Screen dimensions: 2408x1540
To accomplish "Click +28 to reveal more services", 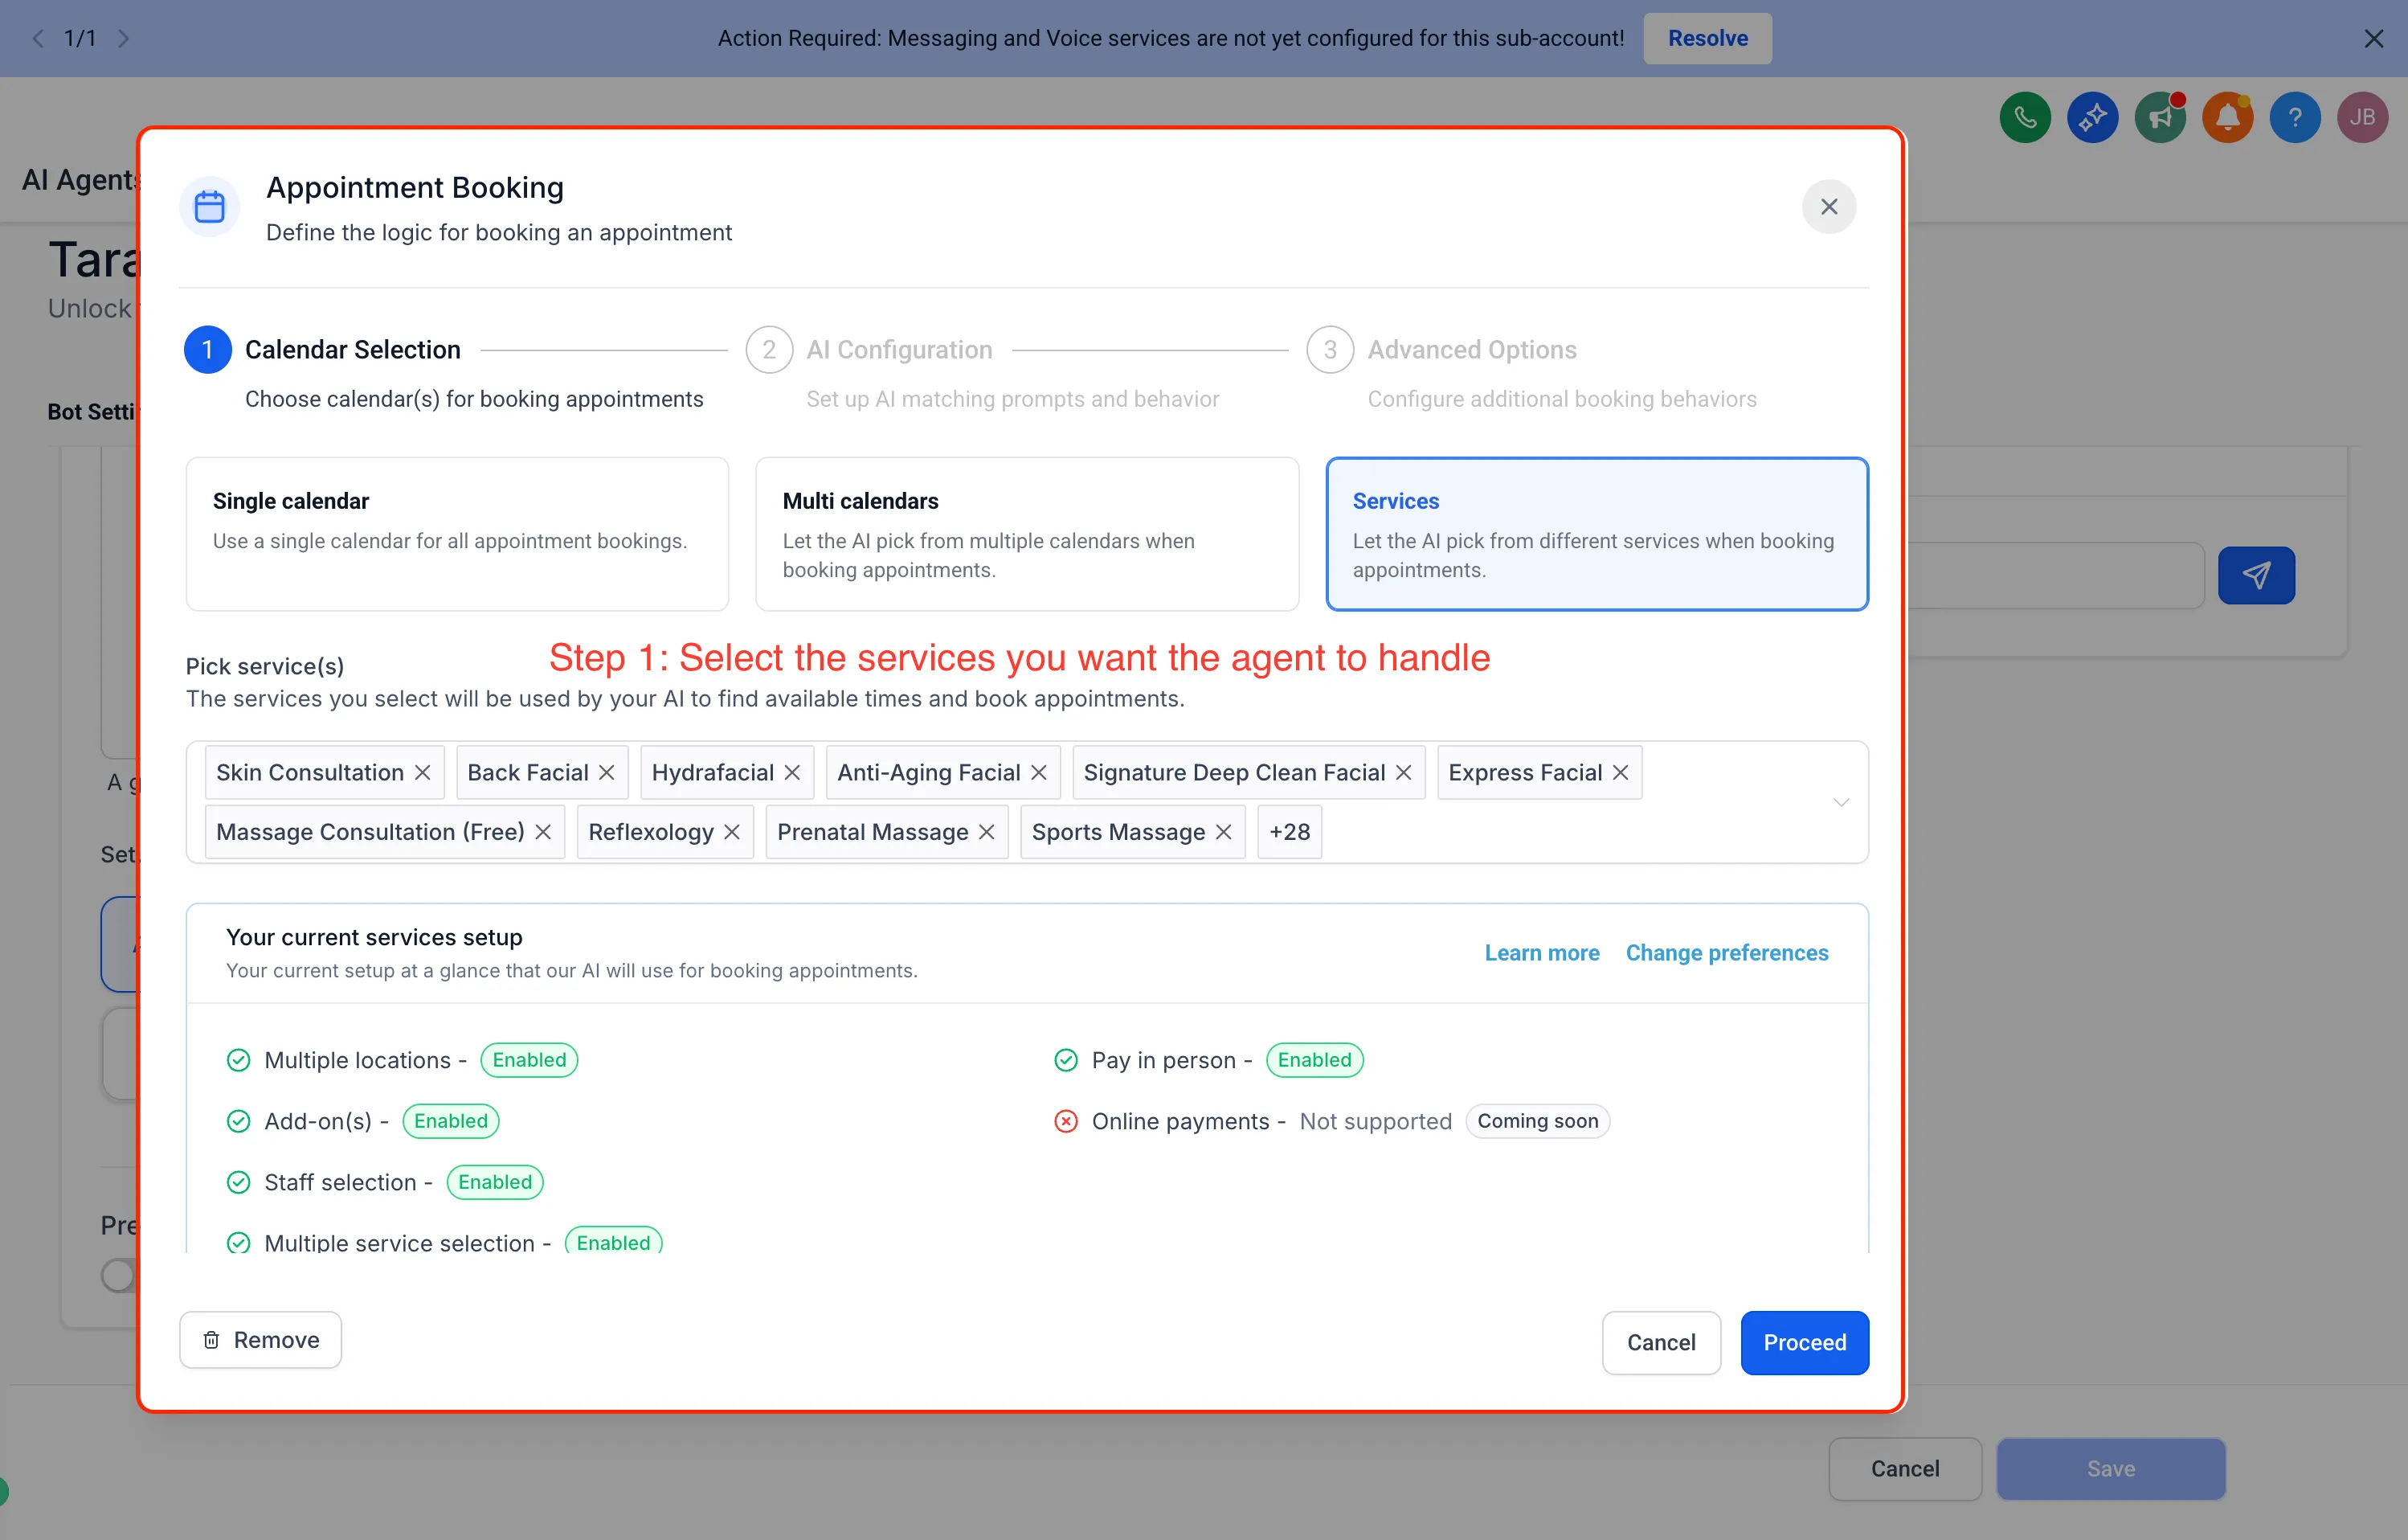I will pyautogui.click(x=1289, y=832).
